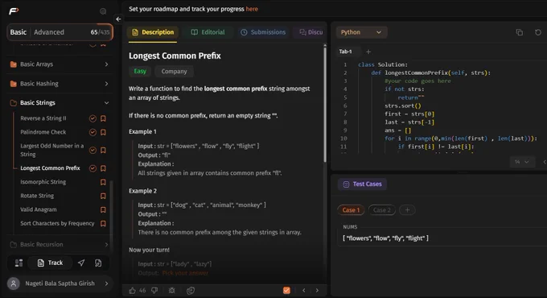The image size is (547, 298).
Task: Toggle completion check for Largest Odd Number
Action: click(93, 151)
